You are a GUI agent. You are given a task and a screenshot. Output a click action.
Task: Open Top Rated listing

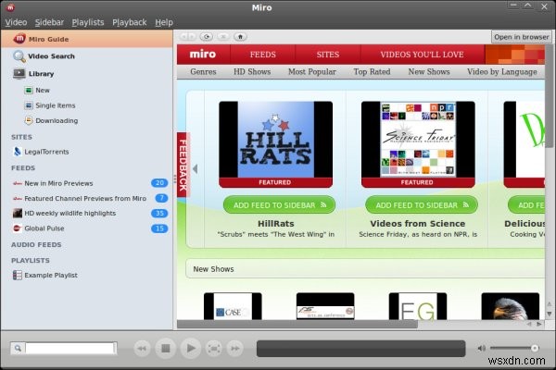[372, 72]
